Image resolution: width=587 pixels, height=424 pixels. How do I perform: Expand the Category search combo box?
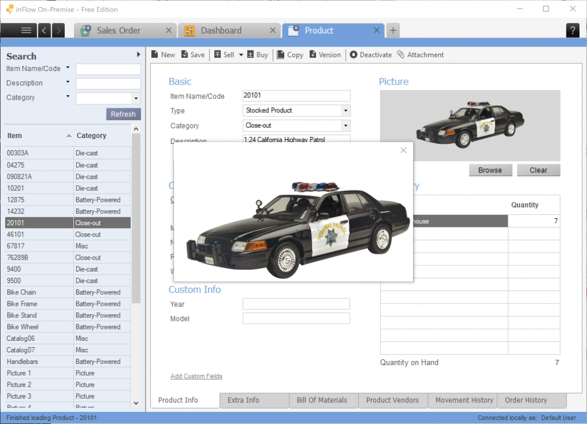136,99
